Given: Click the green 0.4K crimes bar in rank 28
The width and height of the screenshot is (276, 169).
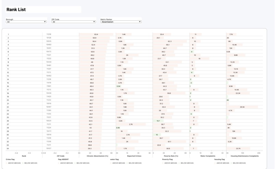Looking at the screenshot, I should pos(118,128).
